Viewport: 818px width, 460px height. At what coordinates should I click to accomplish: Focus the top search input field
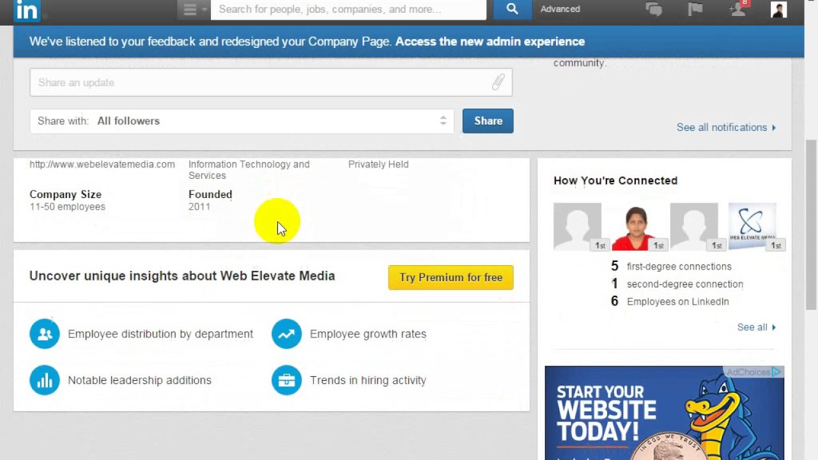[x=348, y=10]
